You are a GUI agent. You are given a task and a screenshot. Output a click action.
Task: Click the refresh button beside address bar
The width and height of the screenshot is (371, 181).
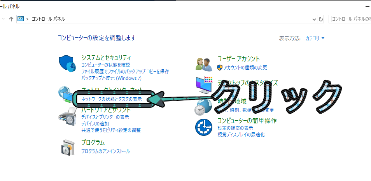tap(320, 19)
